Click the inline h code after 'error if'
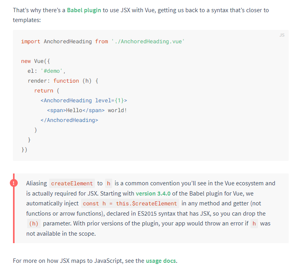The width and height of the screenshot is (304, 275). click(x=254, y=223)
